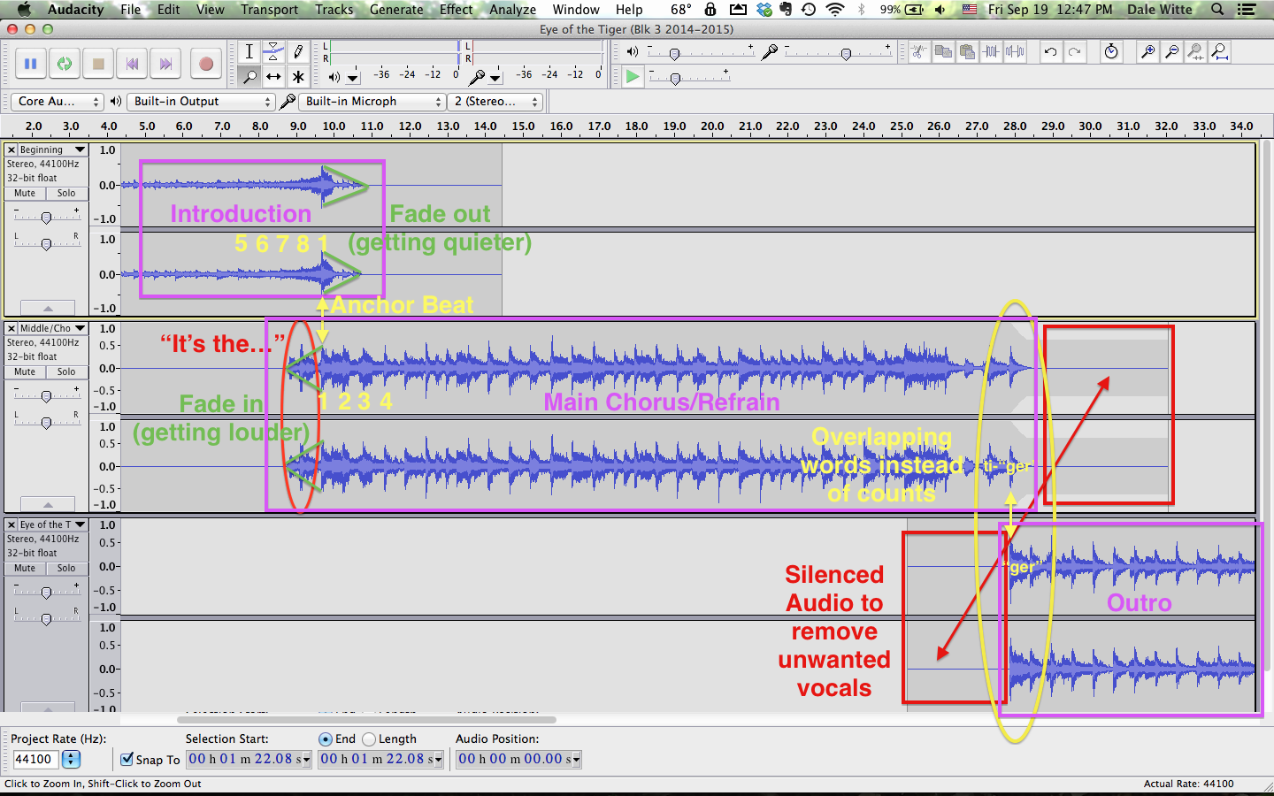This screenshot has height=796, width=1274.
Task: Skip to Start of the project
Action: tap(132, 64)
